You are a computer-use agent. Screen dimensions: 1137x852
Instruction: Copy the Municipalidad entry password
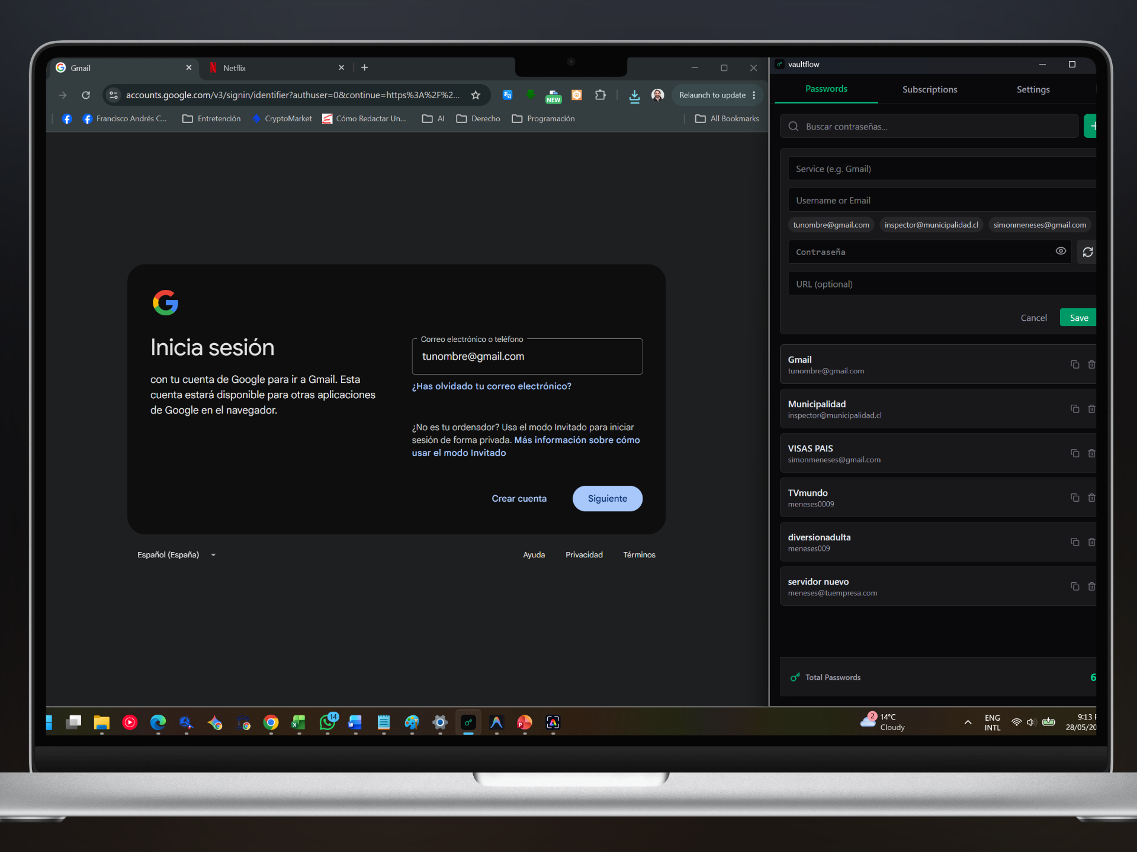click(1075, 409)
